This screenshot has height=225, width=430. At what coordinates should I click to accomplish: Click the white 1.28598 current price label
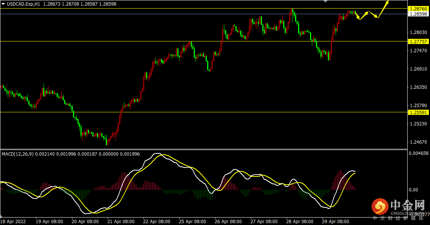pos(418,14)
